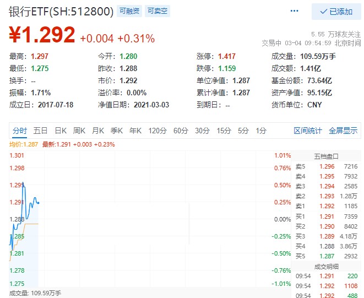Click the current price ¥1.292
The width and height of the screenshot is (364, 298).
[x=42, y=35]
